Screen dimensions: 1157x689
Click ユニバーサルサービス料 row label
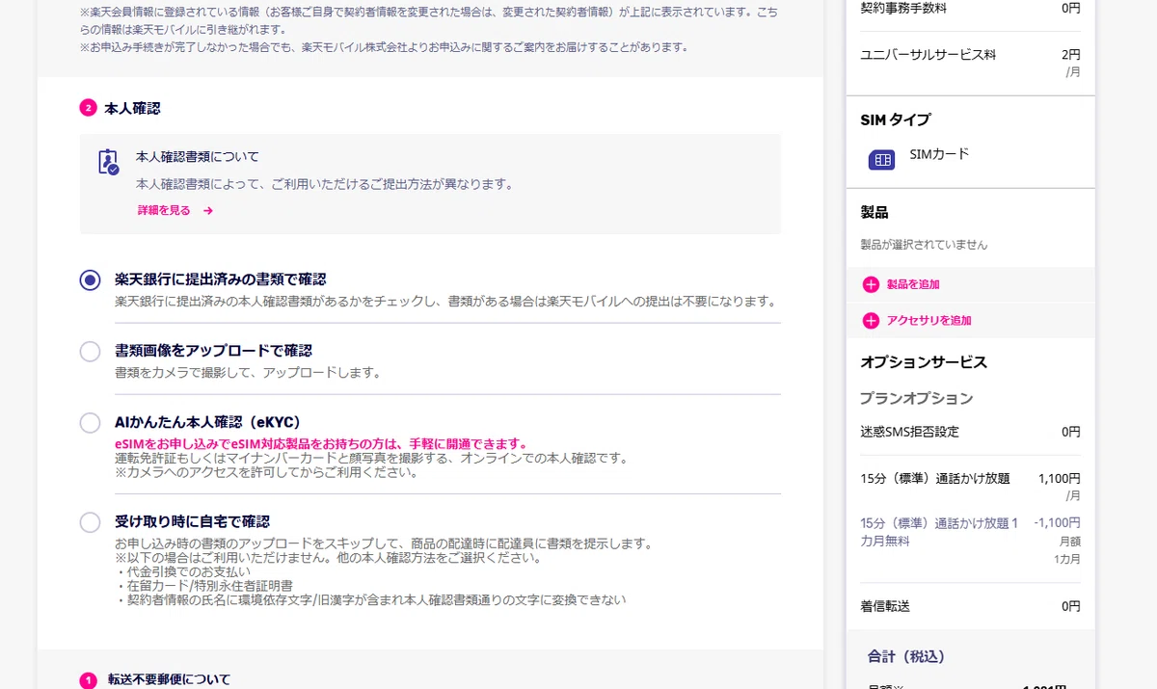(x=928, y=55)
